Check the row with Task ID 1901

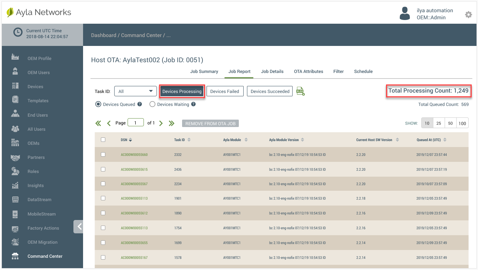tap(103, 198)
